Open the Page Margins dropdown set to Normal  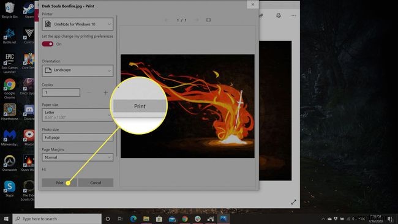click(x=77, y=157)
